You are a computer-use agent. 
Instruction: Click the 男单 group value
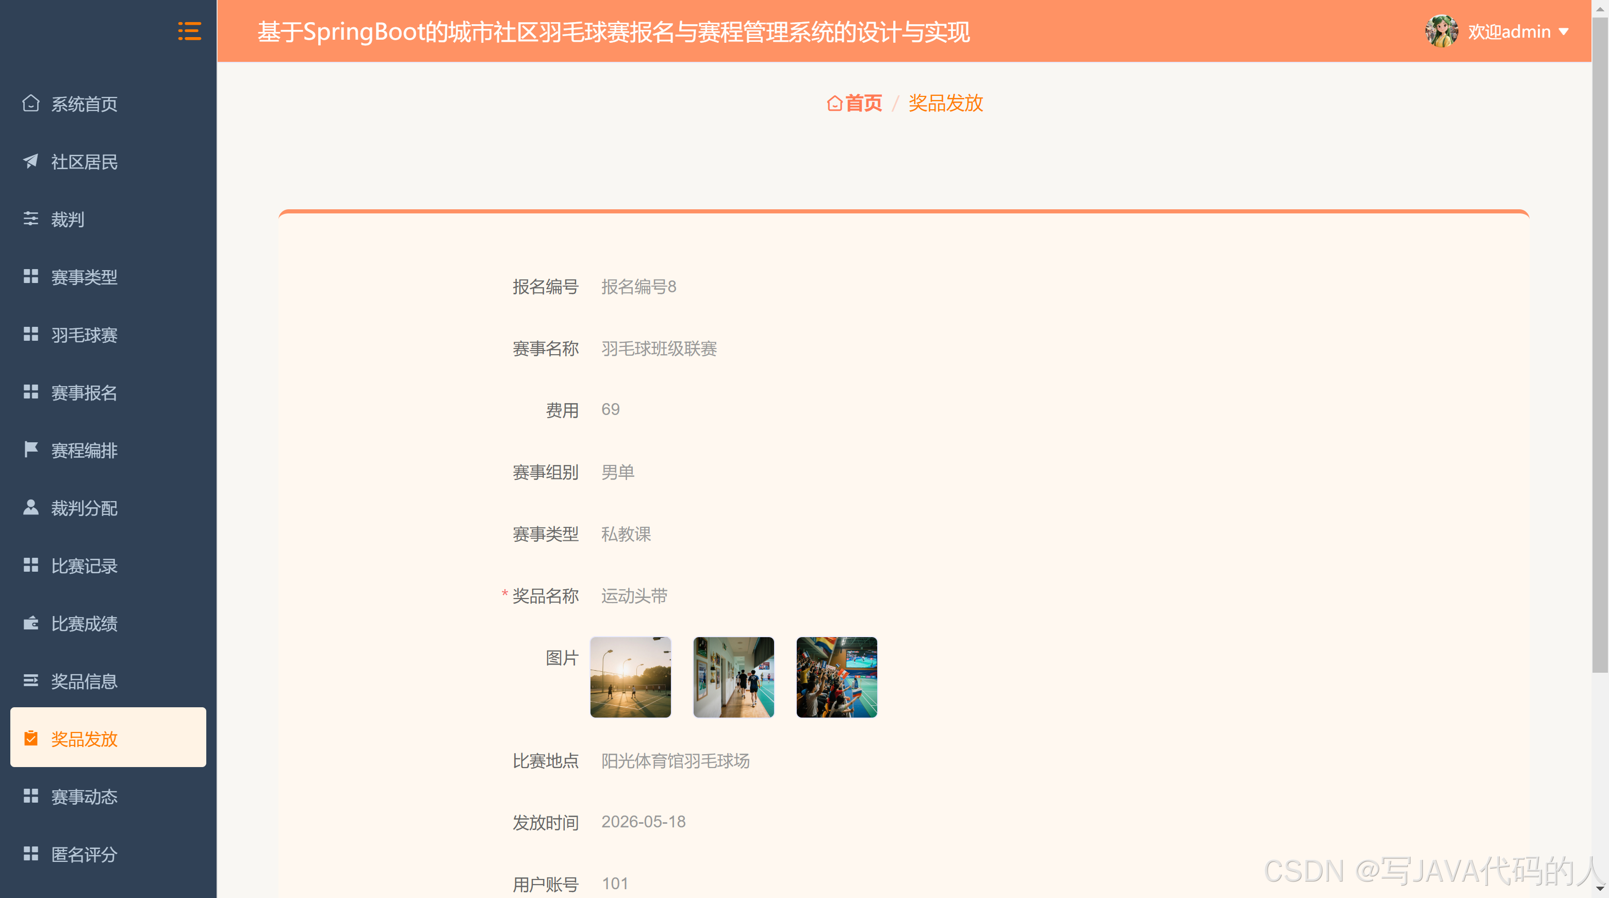[x=618, y=472]
